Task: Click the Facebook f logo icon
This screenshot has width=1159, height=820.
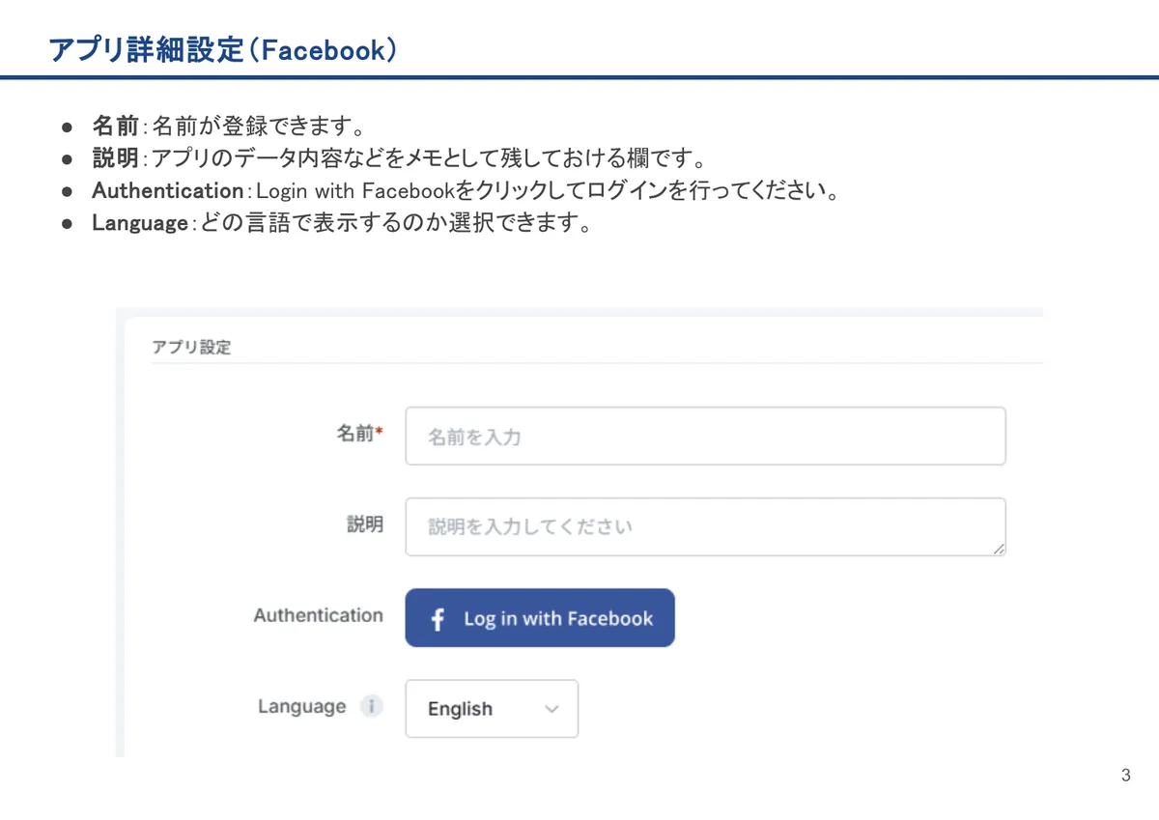Action: click(x=438, y=619)
